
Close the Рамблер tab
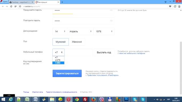[x=32, y=2]
